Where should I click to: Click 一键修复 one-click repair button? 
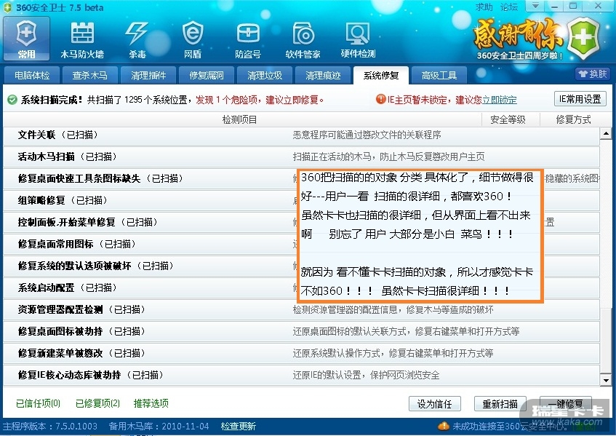pos(566,404)
